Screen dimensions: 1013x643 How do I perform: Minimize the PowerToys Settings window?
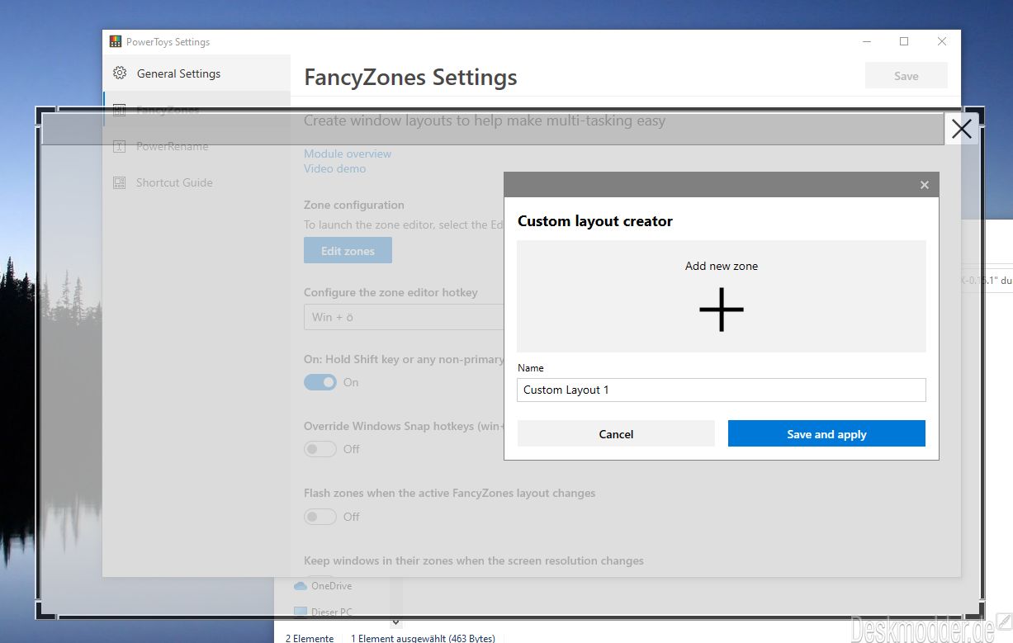[x=867, y=41]
